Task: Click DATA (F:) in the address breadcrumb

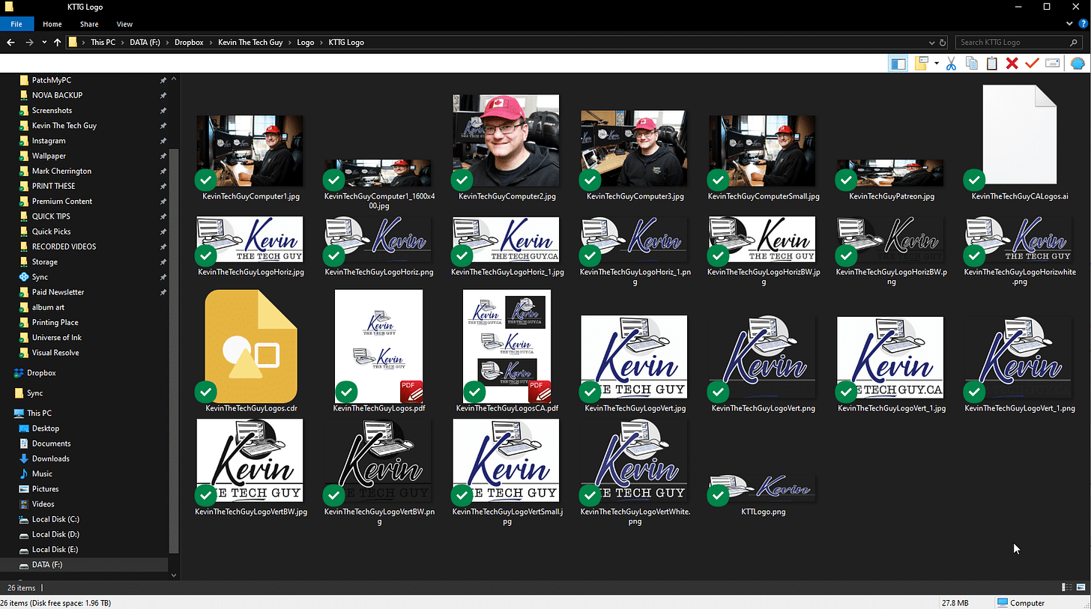Action: (x=144, y=43)
